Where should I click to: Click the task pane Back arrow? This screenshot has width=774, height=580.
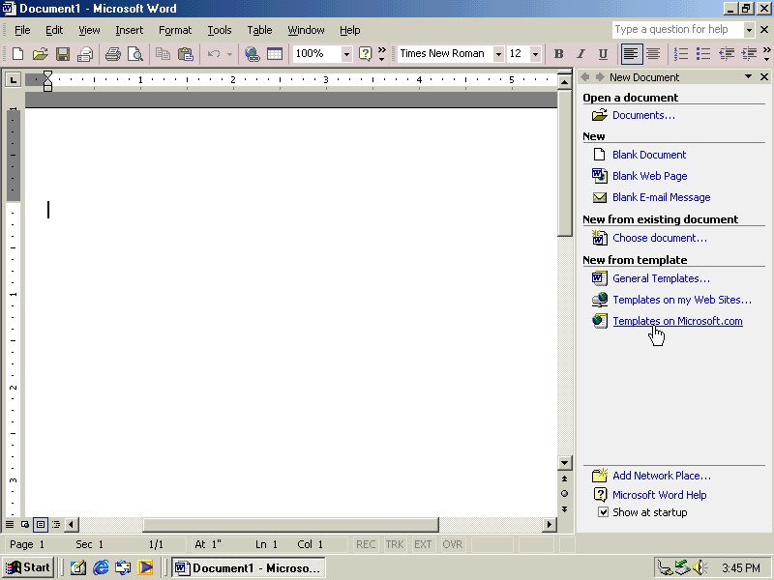(585, 77)
